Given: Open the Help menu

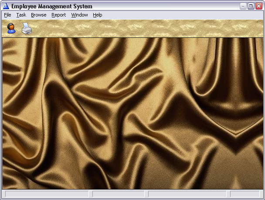Looking at the screenshot, I should pyautogui.click(x=98, y=15).
